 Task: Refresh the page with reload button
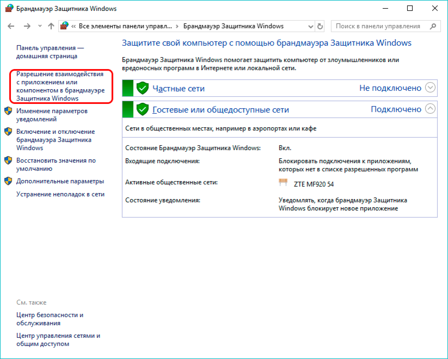pos(320,27)
